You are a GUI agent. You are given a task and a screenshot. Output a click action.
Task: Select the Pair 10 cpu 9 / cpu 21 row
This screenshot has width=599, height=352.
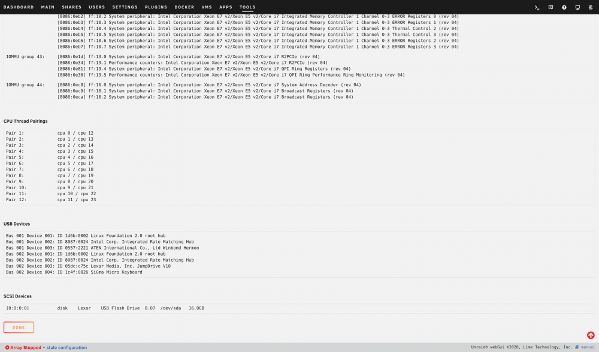pos(50,187)
